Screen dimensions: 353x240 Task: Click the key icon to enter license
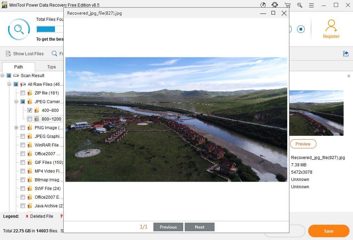(x=299, y=5)
